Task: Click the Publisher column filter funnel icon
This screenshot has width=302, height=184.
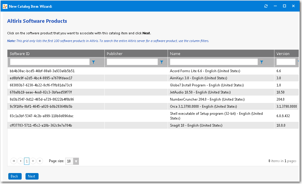Action: 162,62
